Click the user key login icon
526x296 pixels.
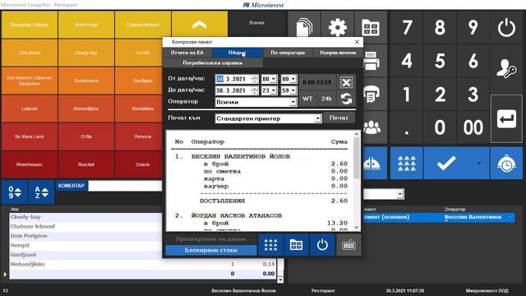506,68
